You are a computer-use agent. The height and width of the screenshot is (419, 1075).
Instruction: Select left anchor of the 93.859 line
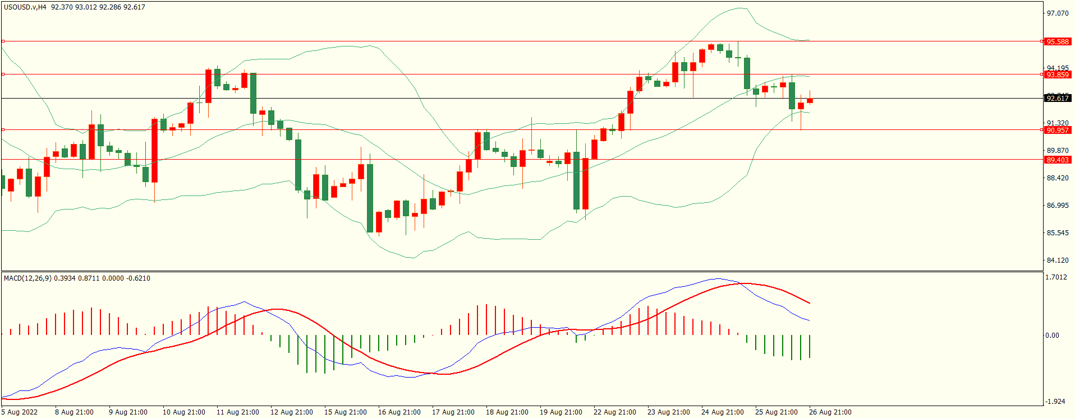pyautogui.click(x=3, y=74)
